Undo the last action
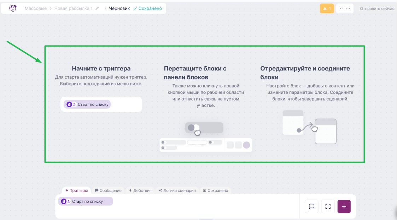This screenshot has width=397, height=220. point(341,8)
